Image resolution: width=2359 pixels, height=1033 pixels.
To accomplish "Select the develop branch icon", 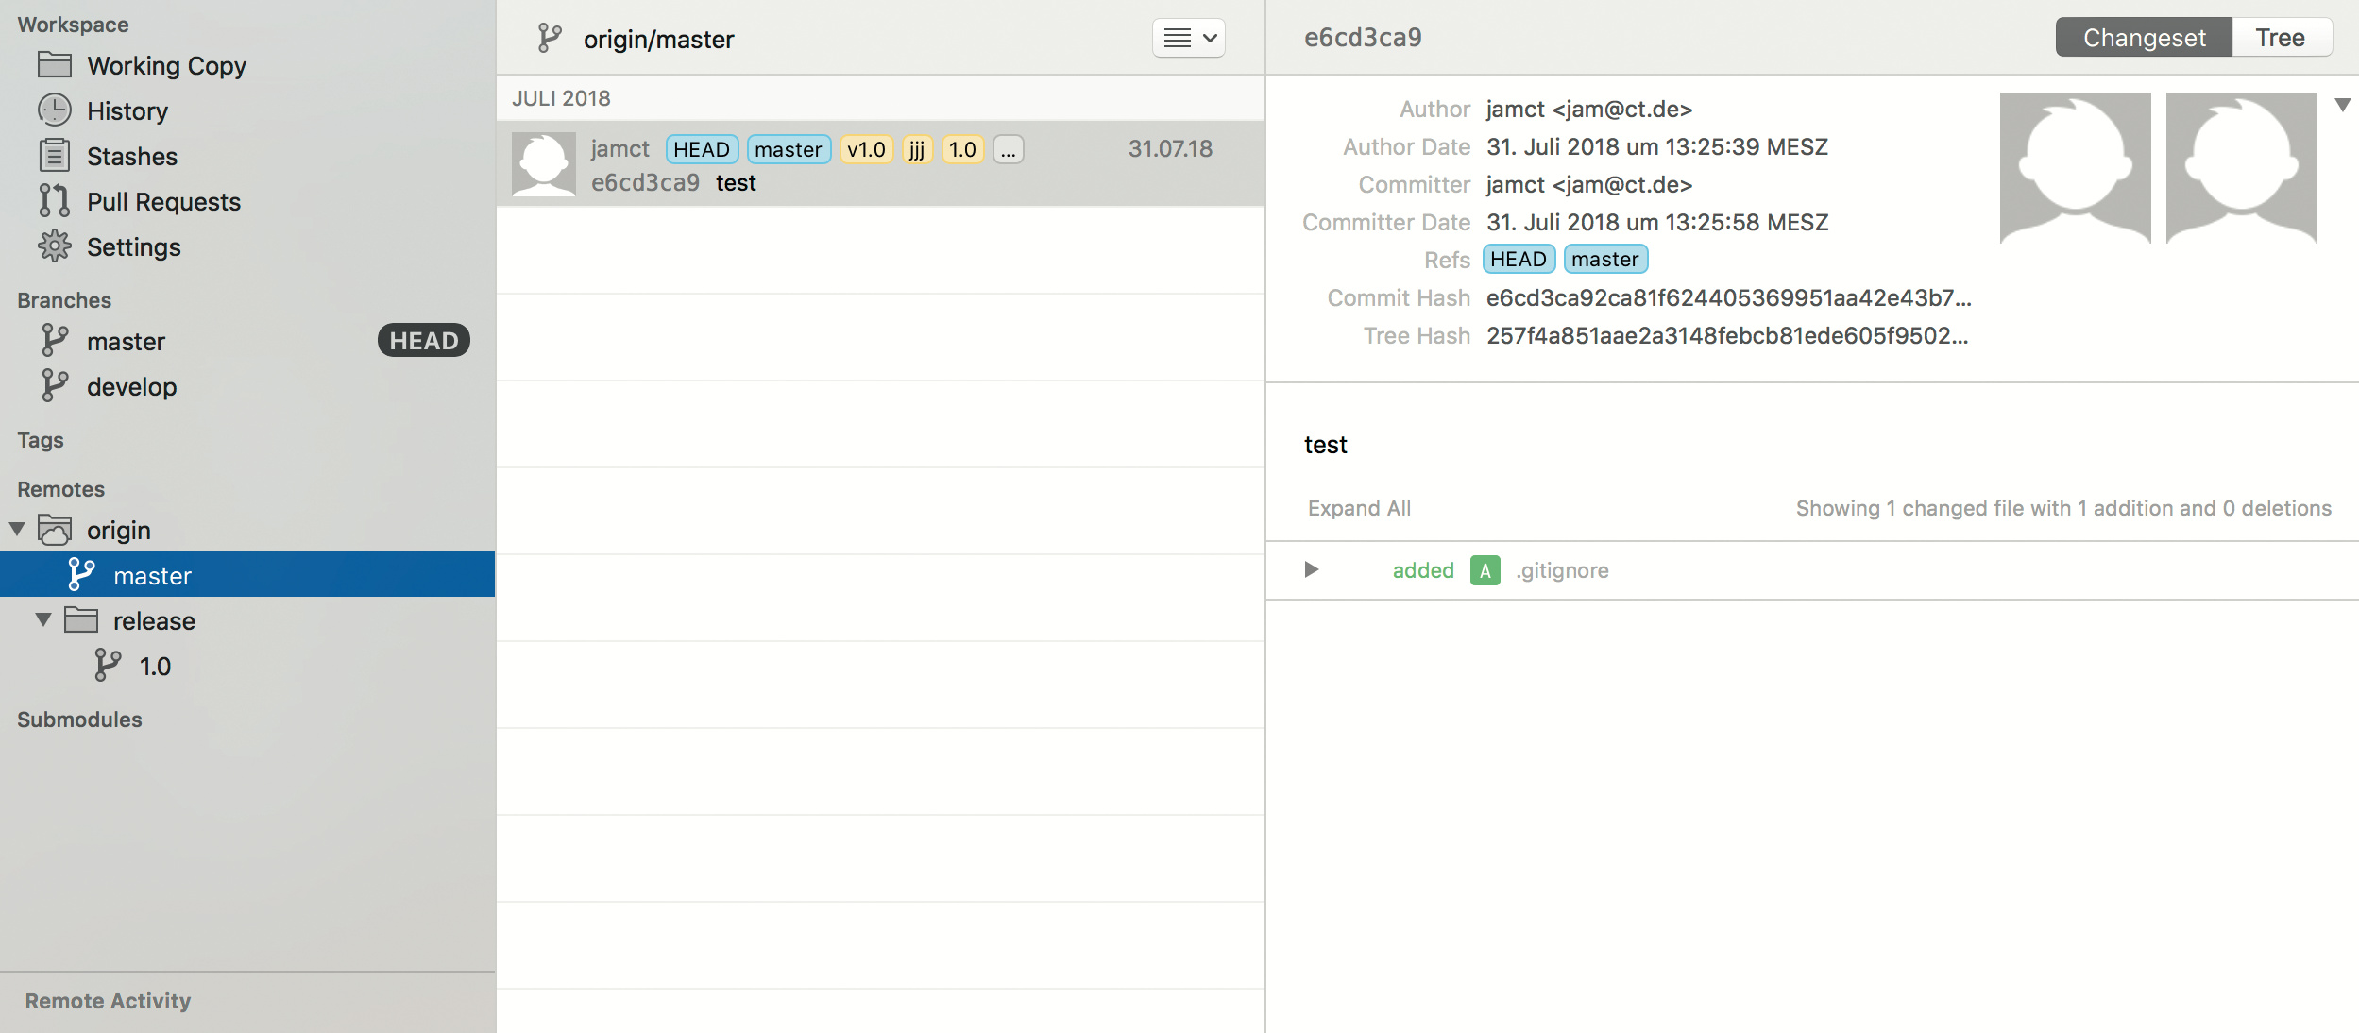I will [x=55, y=386].
